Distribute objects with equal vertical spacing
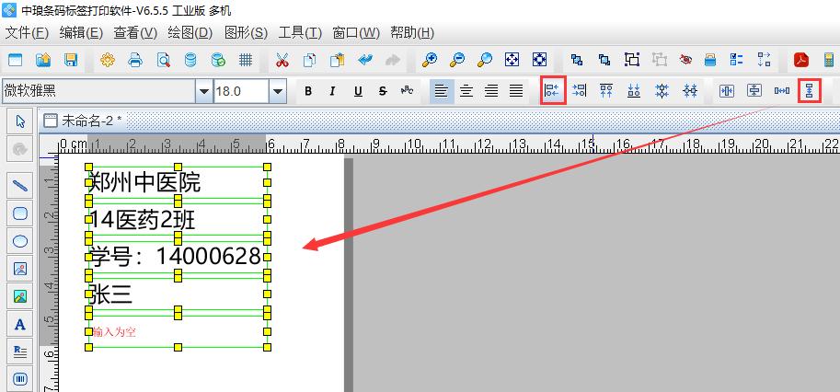Image resolution: width=840 pixels, height=392 pixels. point(809,91)
